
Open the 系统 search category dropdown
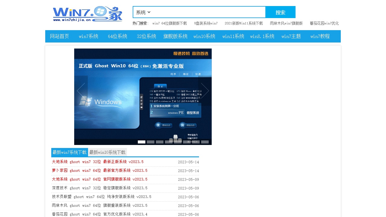click(143, 12)
